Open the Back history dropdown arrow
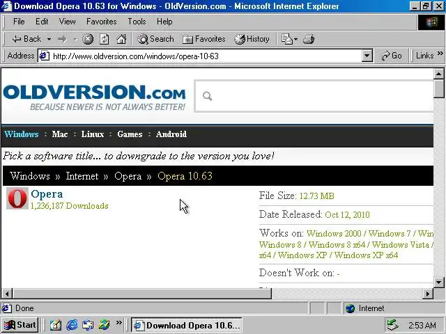The width and height of the screenshot is (446, 334). tap(49, 39)
